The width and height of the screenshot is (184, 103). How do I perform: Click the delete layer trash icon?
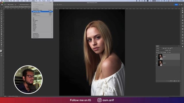[179, 81]
